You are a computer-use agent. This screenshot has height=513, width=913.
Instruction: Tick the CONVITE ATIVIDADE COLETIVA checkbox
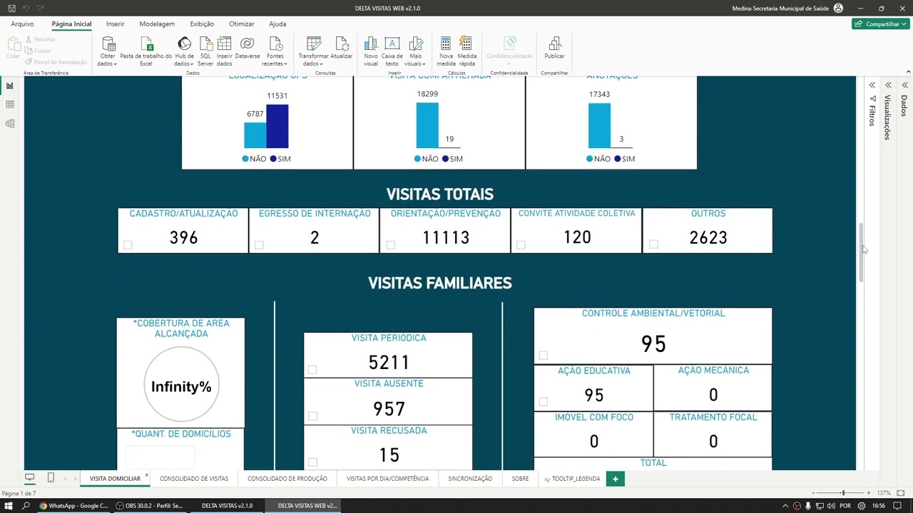coord(521,245)
